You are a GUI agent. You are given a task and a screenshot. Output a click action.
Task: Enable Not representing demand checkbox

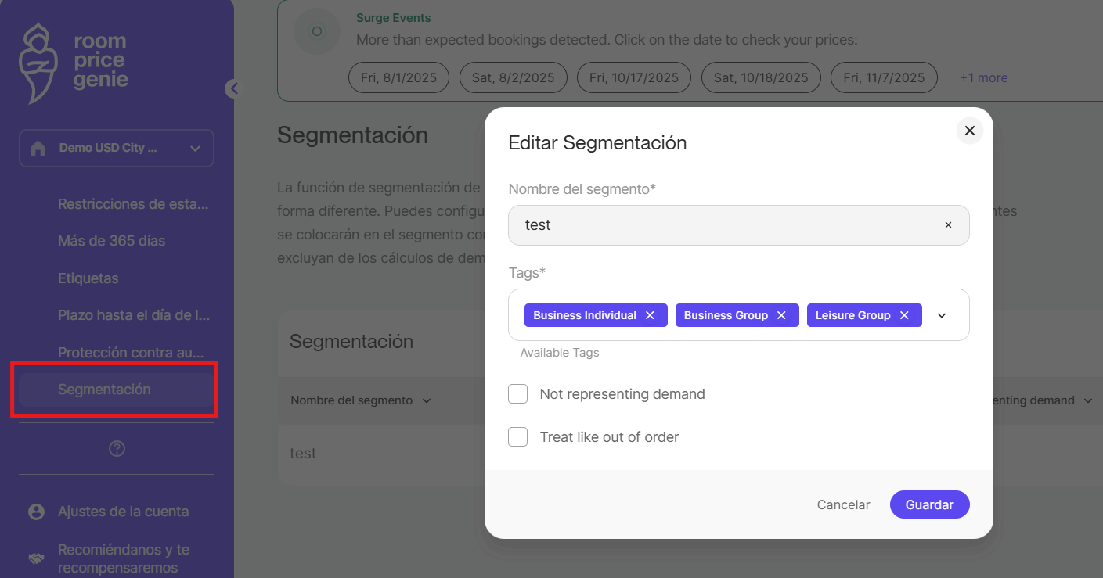pyautogui.click(x=518, y=394)
